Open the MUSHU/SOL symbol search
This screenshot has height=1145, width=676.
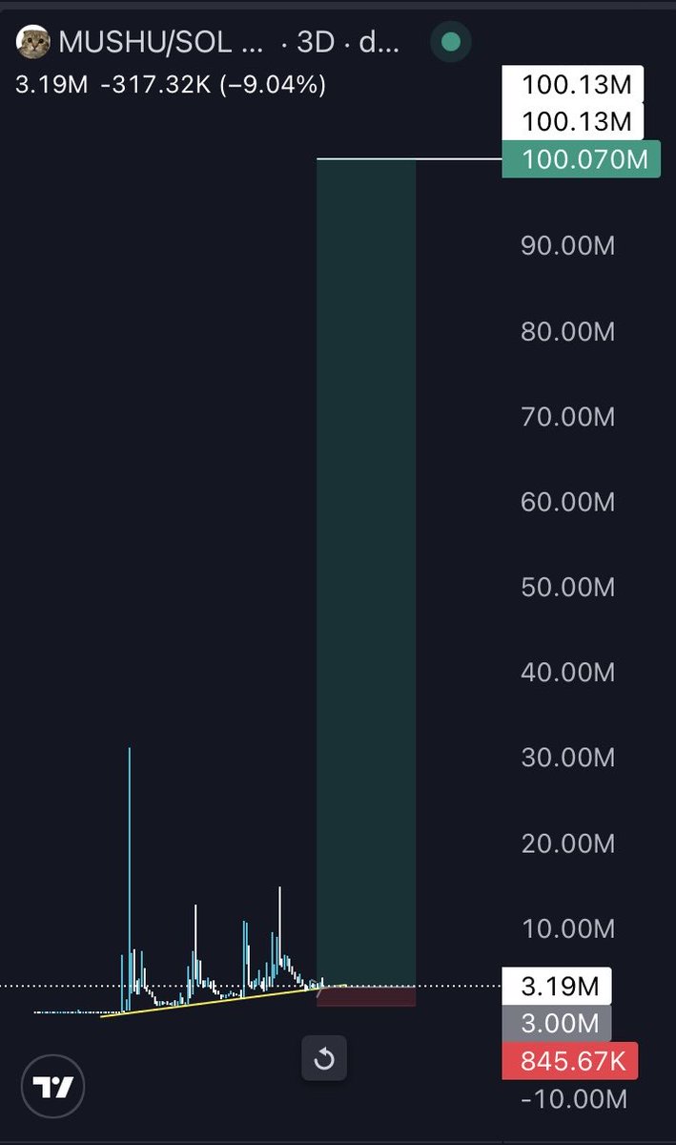tap(145, 43)
